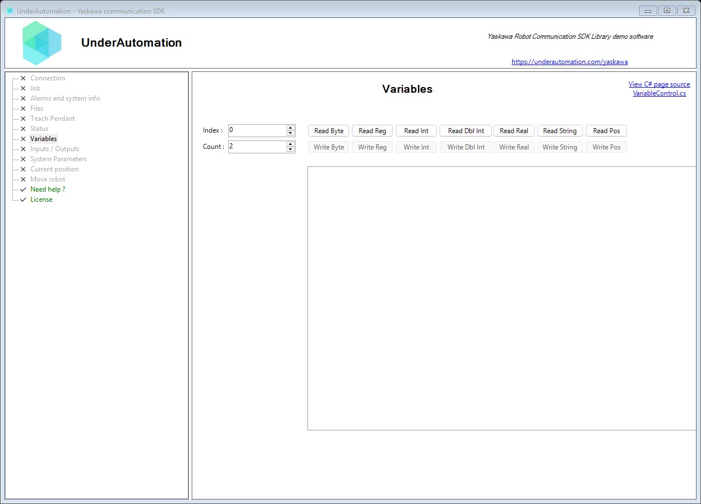Click the Read Reg button
701x504 pixels.
pos(372,131)
